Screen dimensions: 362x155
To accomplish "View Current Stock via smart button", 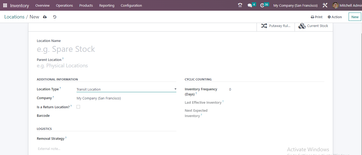I will click(x=314, y=26).
